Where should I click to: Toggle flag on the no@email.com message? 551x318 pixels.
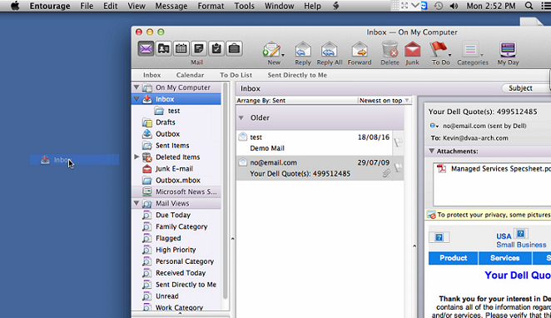pyautogui.click(x=398, y=167)
